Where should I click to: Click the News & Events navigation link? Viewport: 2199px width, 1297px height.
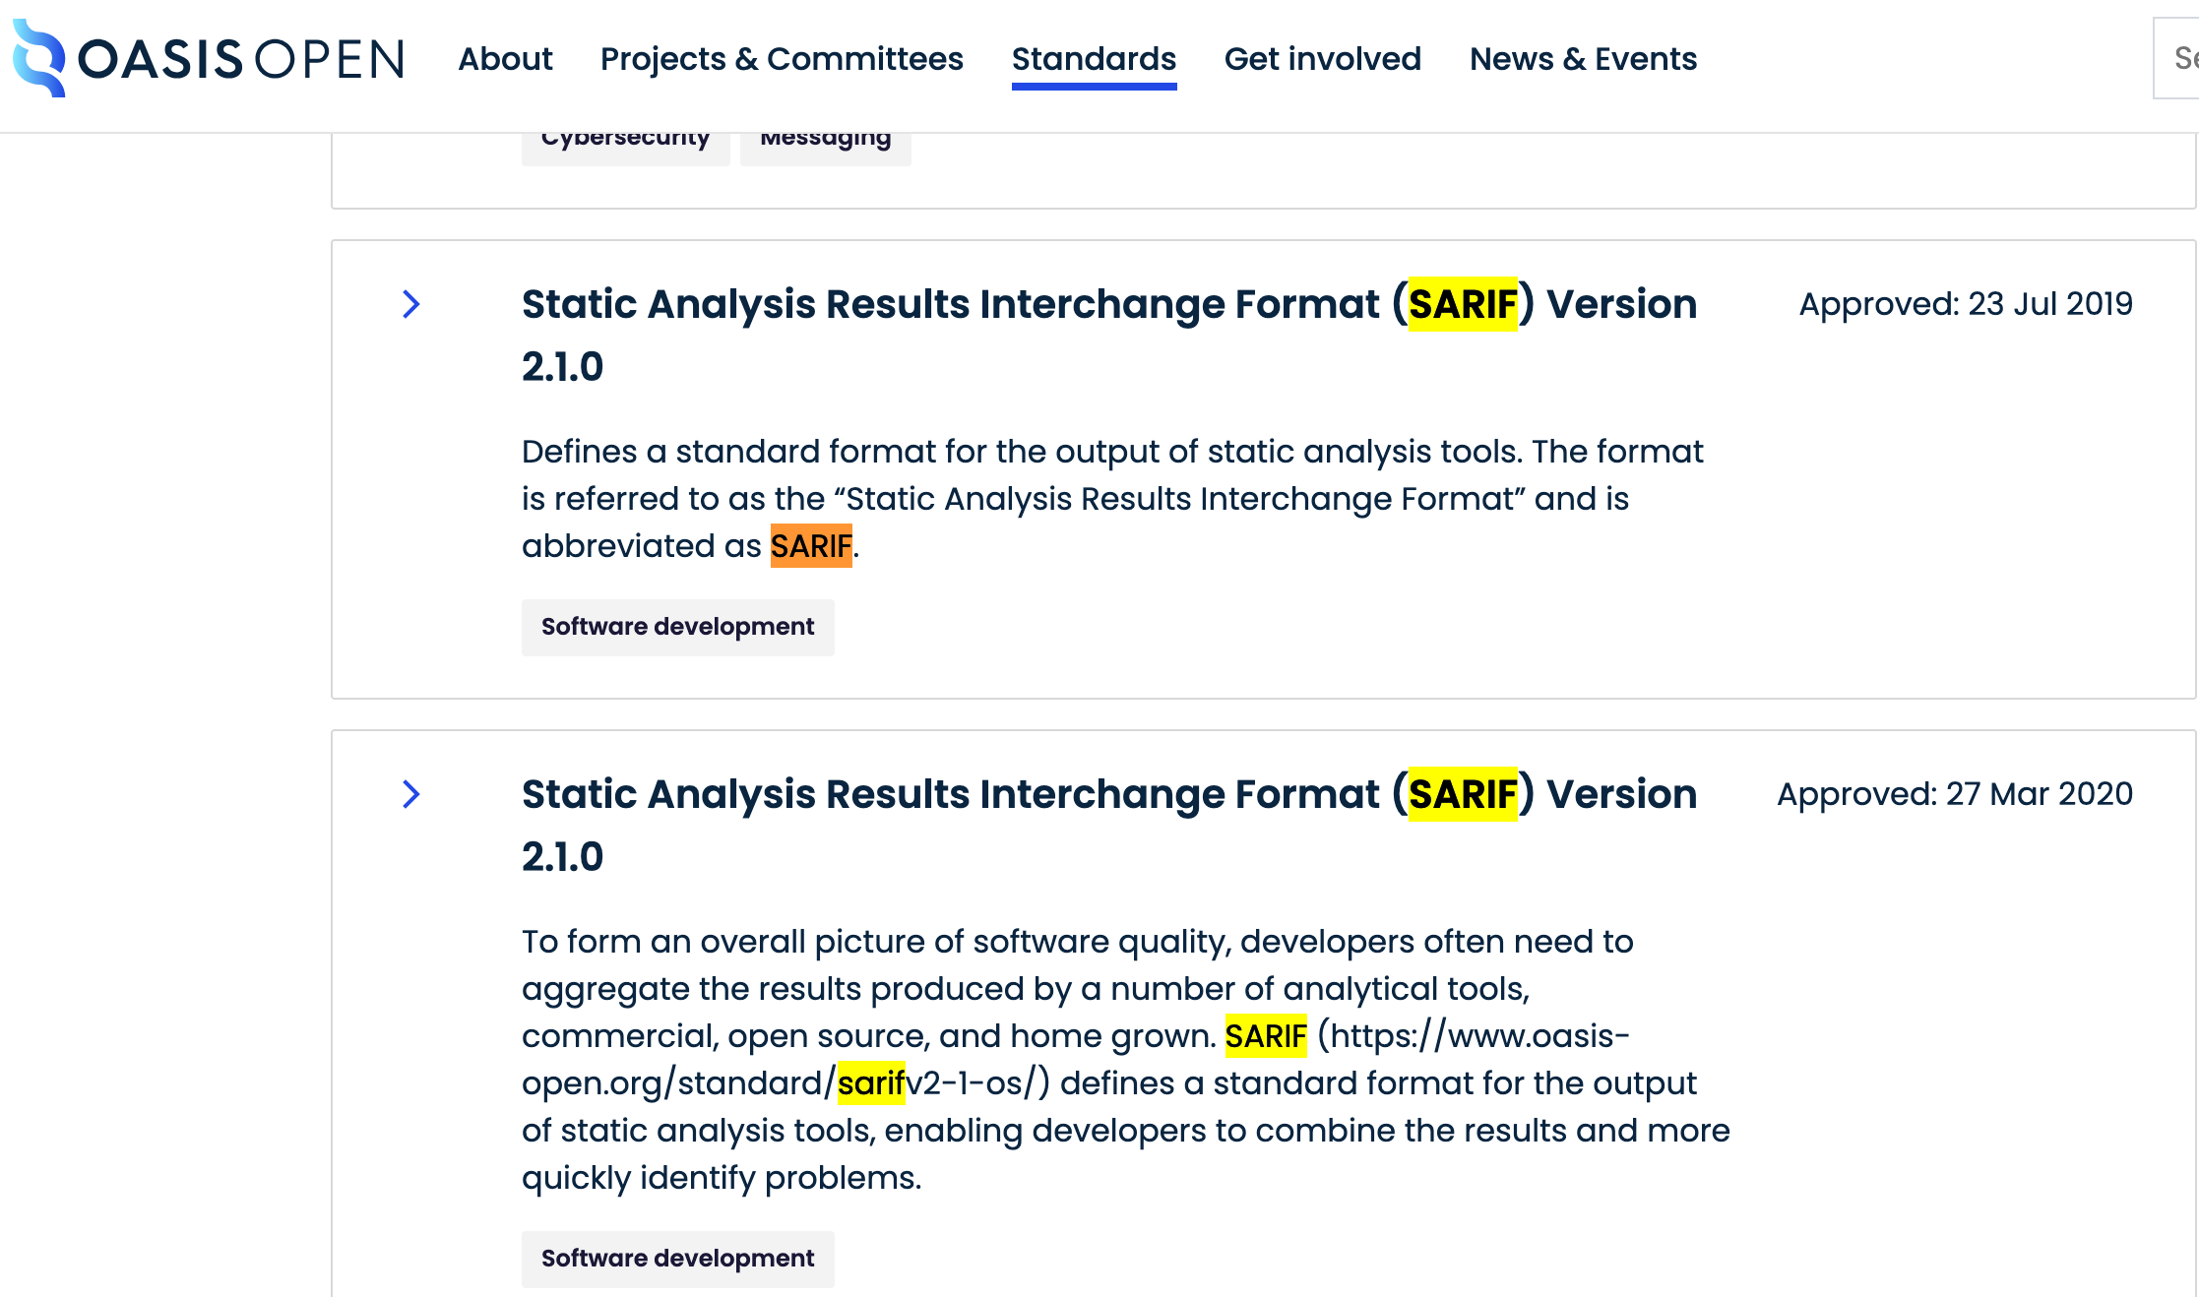(x=1581, y=59)
